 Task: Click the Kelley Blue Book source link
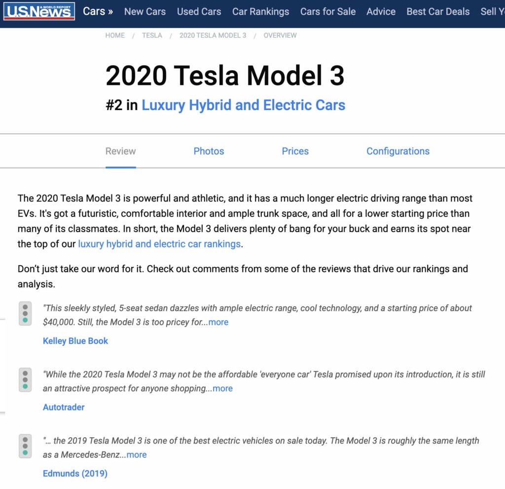pos(75,341)
